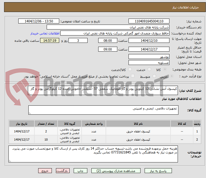Click the goods group textarea
This screenshot has height=178, width=206.
103,110
